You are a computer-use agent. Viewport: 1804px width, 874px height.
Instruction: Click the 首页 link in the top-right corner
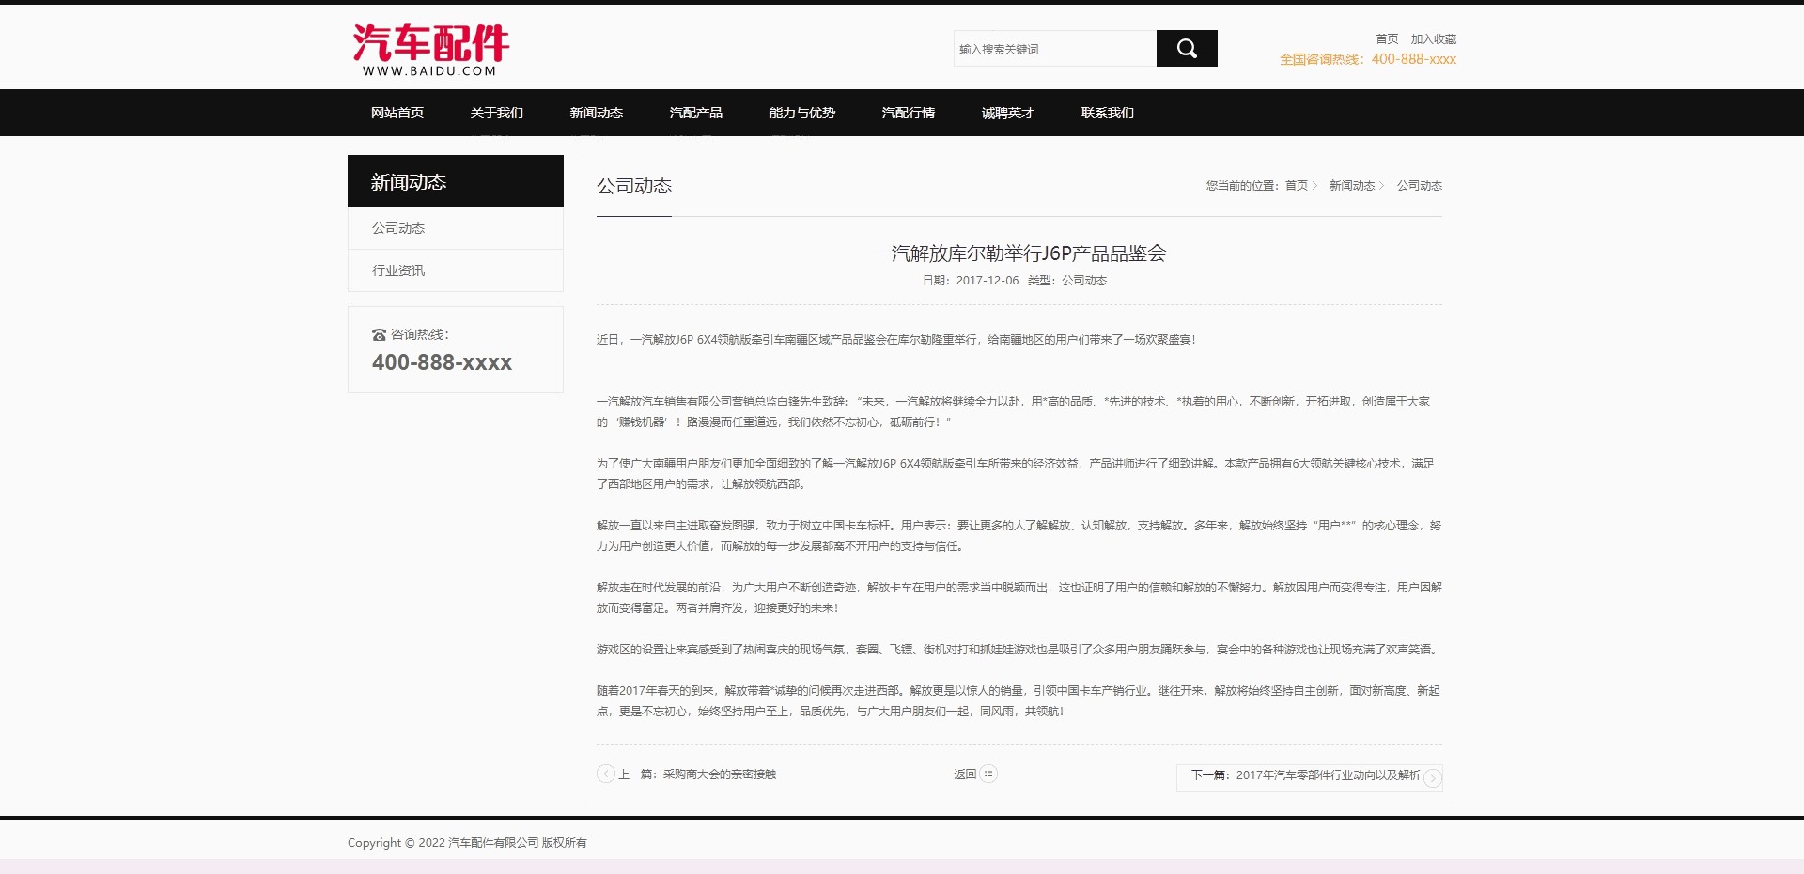click(1387, 39)
